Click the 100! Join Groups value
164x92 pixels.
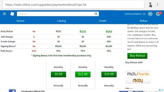(109, 37)
